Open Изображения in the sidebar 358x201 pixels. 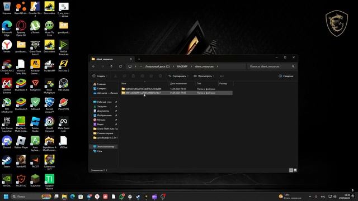point(104,116)
